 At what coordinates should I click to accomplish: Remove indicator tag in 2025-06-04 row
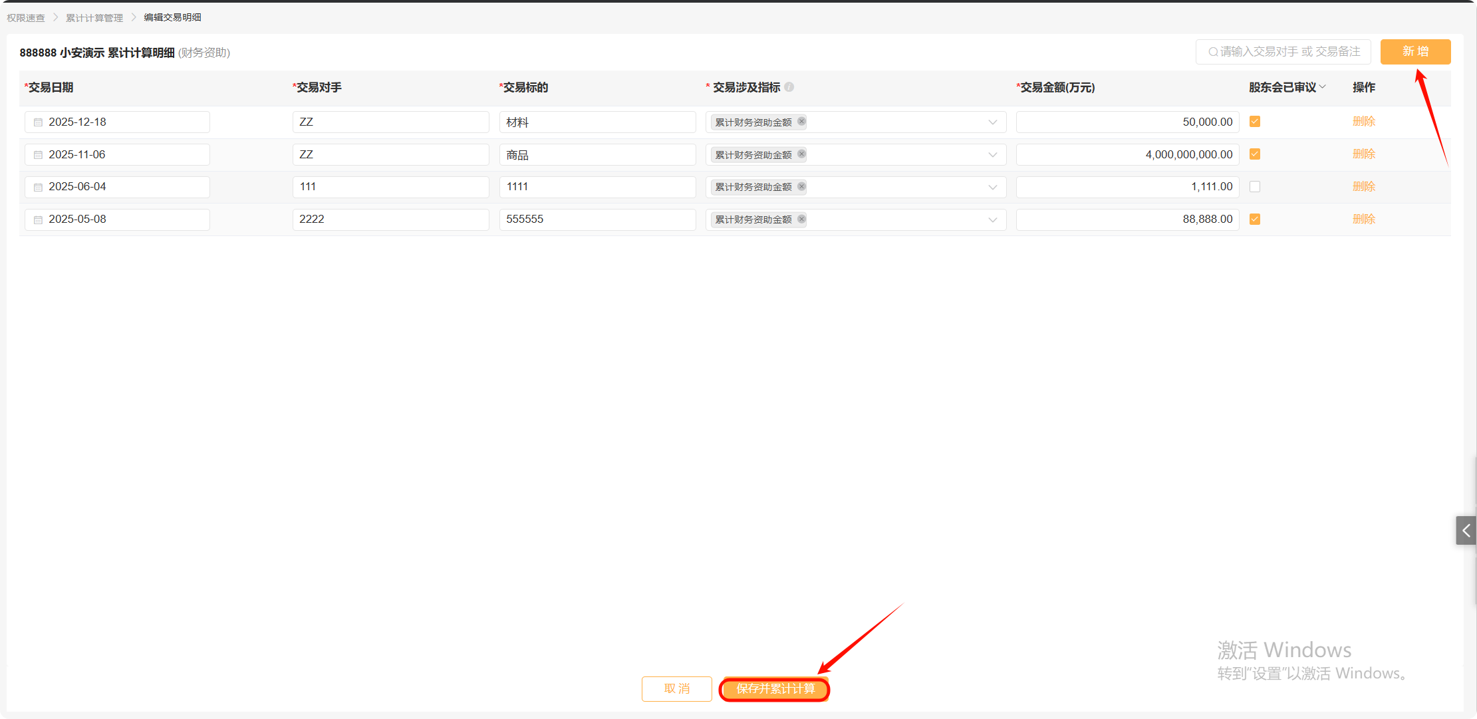click(x=802, y=187)
